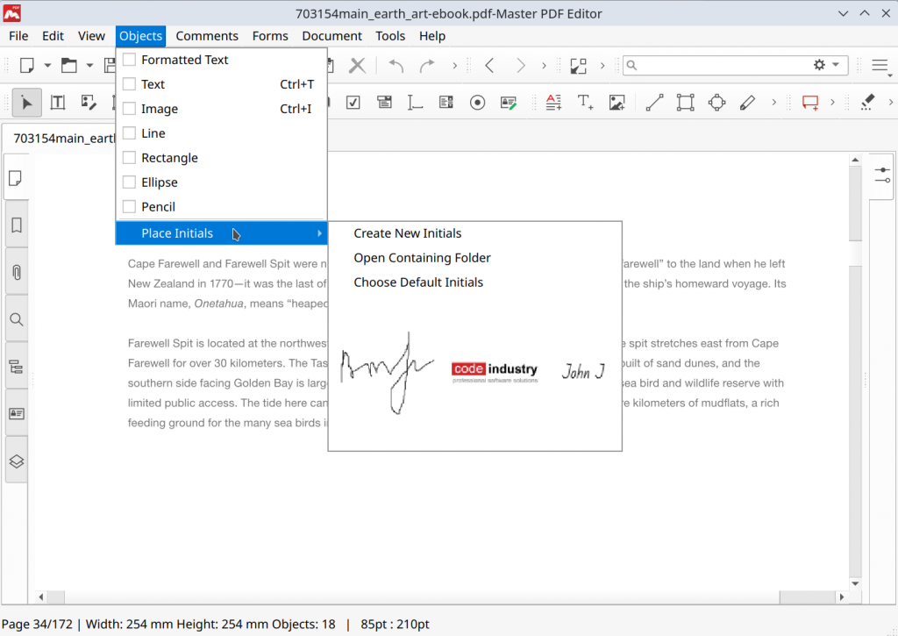Open the Attachments panel
This screenshot has width=898, height=636.
(16, 270)
